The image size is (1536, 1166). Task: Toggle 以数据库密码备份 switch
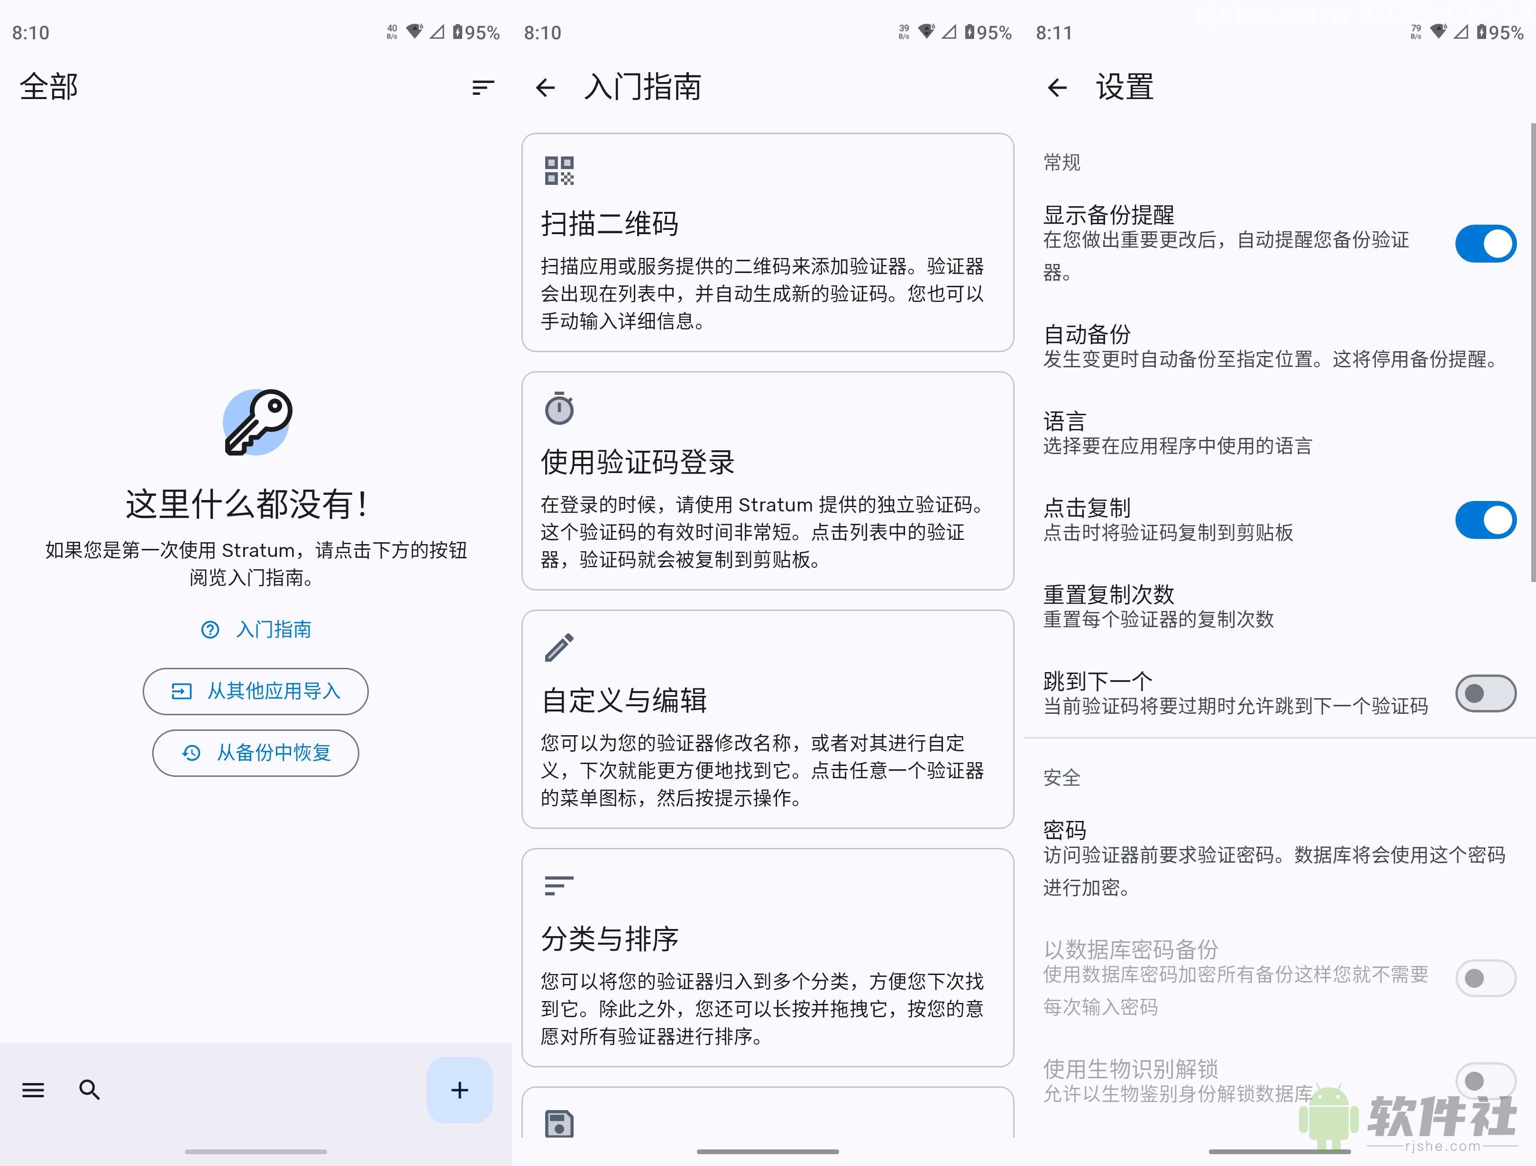point(1485,978)
